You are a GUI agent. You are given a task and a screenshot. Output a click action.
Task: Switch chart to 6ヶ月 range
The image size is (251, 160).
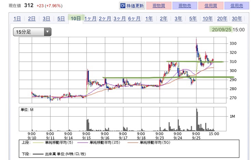click(134, 18)
